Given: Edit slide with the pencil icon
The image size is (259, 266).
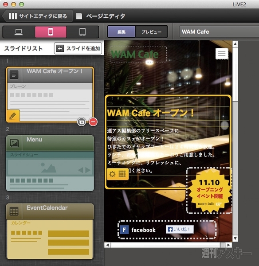Looking at the screenshot, I should click(x=13, y=116).
